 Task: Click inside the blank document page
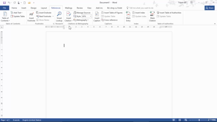(x=109, y=75)
